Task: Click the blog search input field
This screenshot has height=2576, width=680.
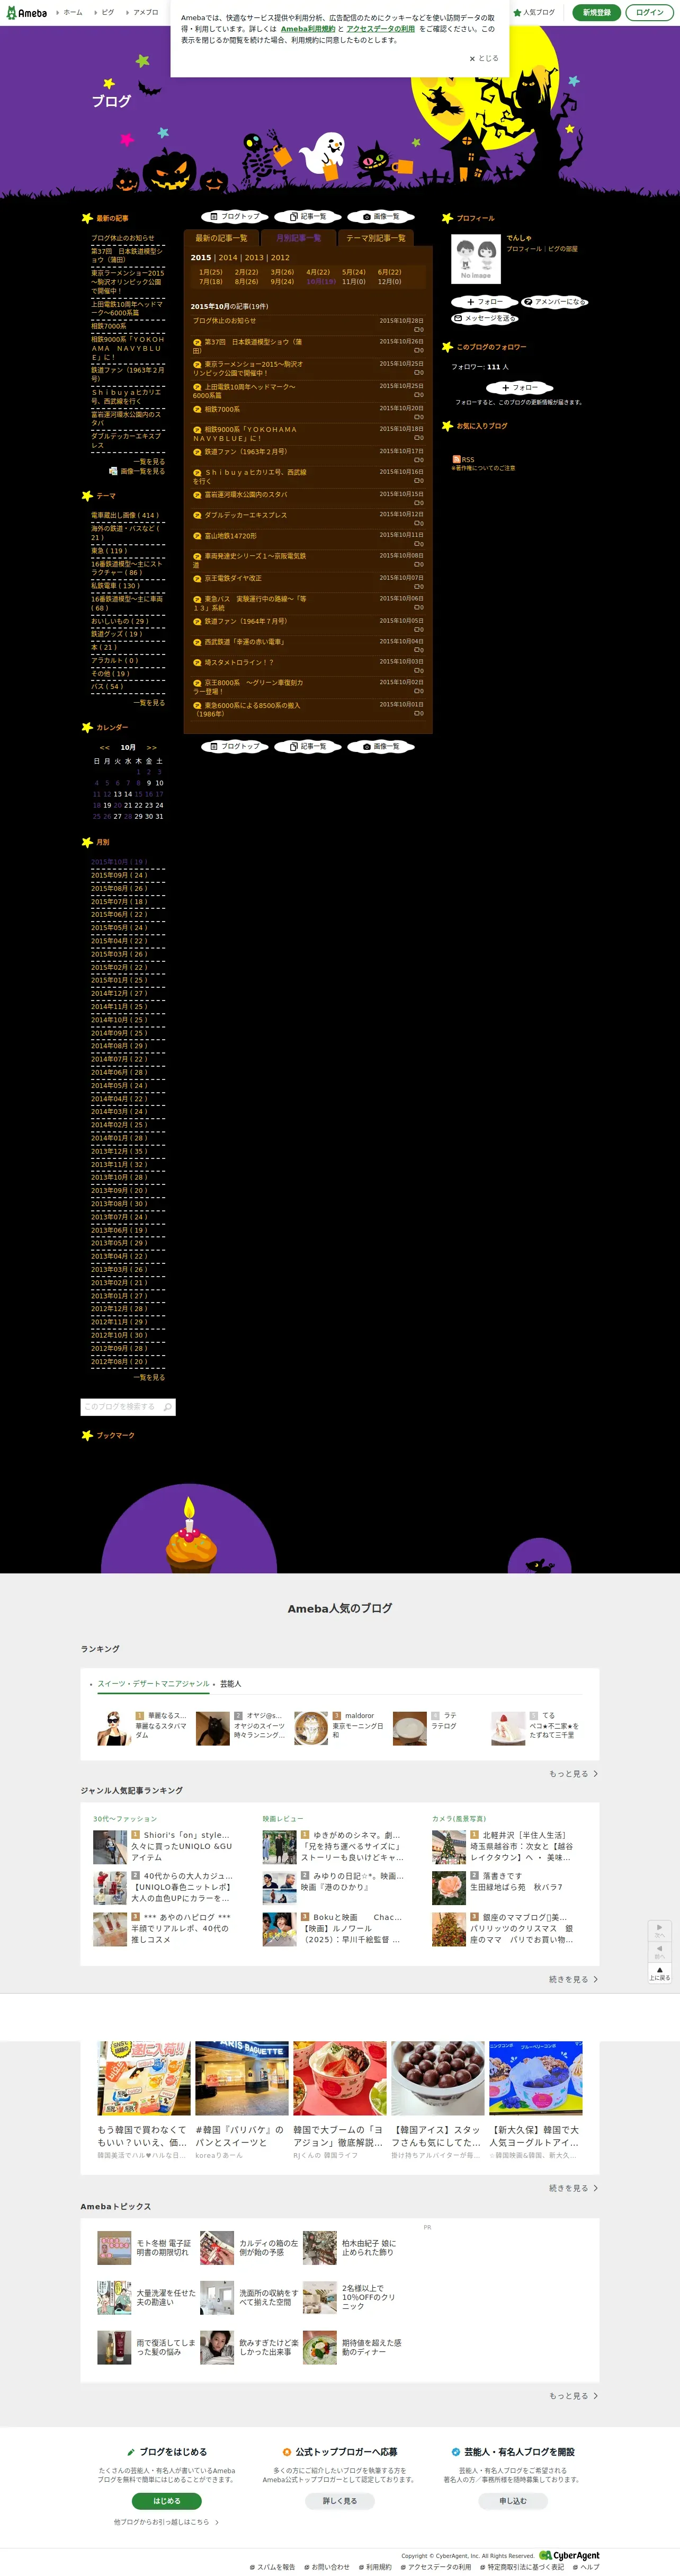Action: pyautogui.click(x=120, y=1407)
